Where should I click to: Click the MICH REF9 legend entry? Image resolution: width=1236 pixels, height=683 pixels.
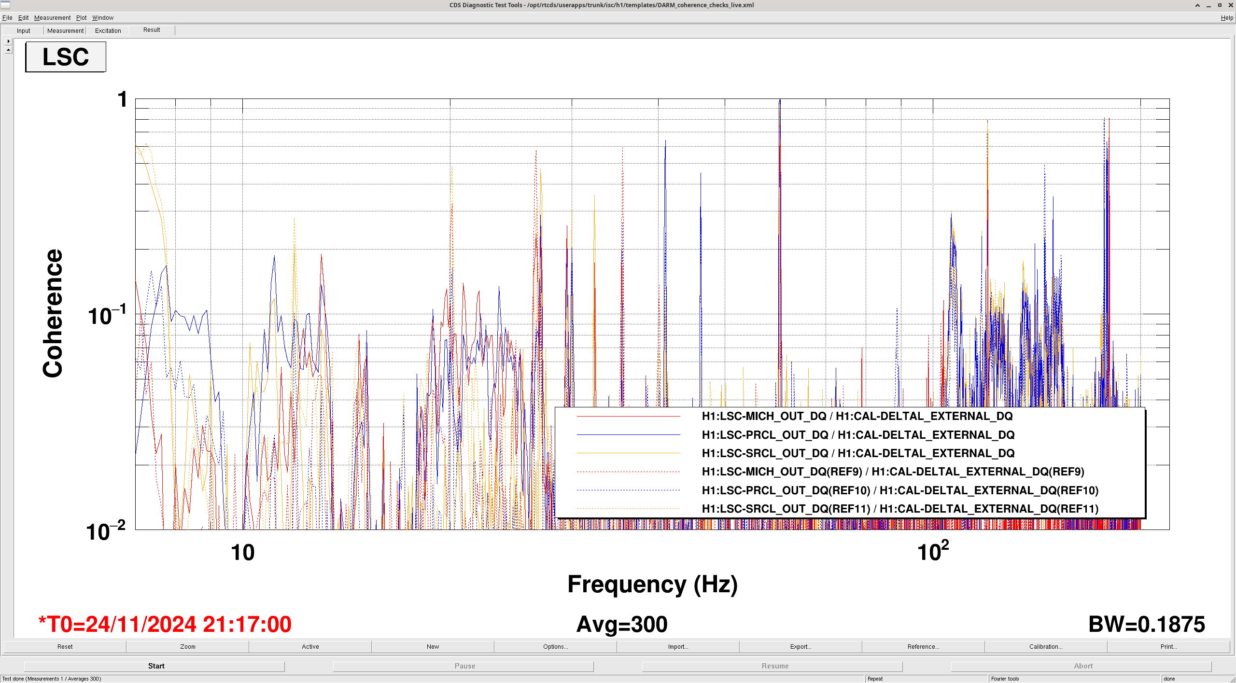(x=893, y=472)
